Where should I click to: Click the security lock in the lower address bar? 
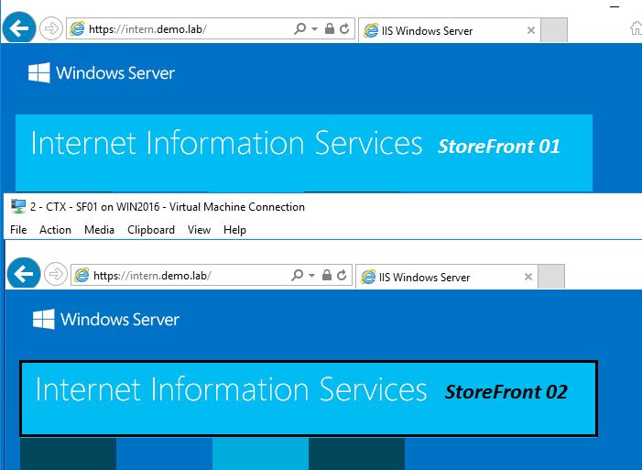327,275
